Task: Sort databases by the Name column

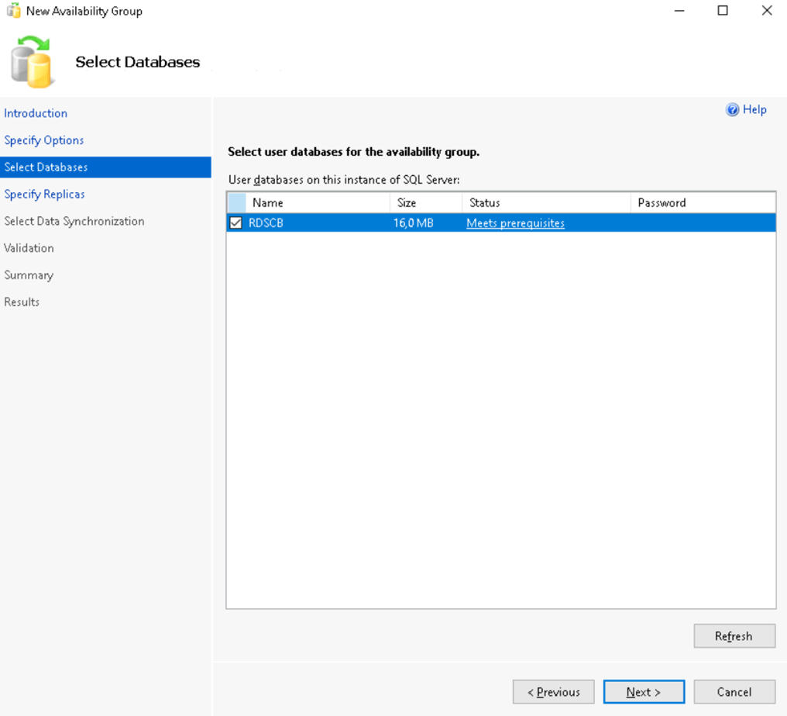Action: coord(318,203)
